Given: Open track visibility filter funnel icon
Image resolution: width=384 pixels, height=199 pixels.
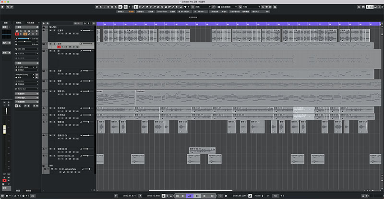Looking at the screenshot, I should tap(88, 23).
